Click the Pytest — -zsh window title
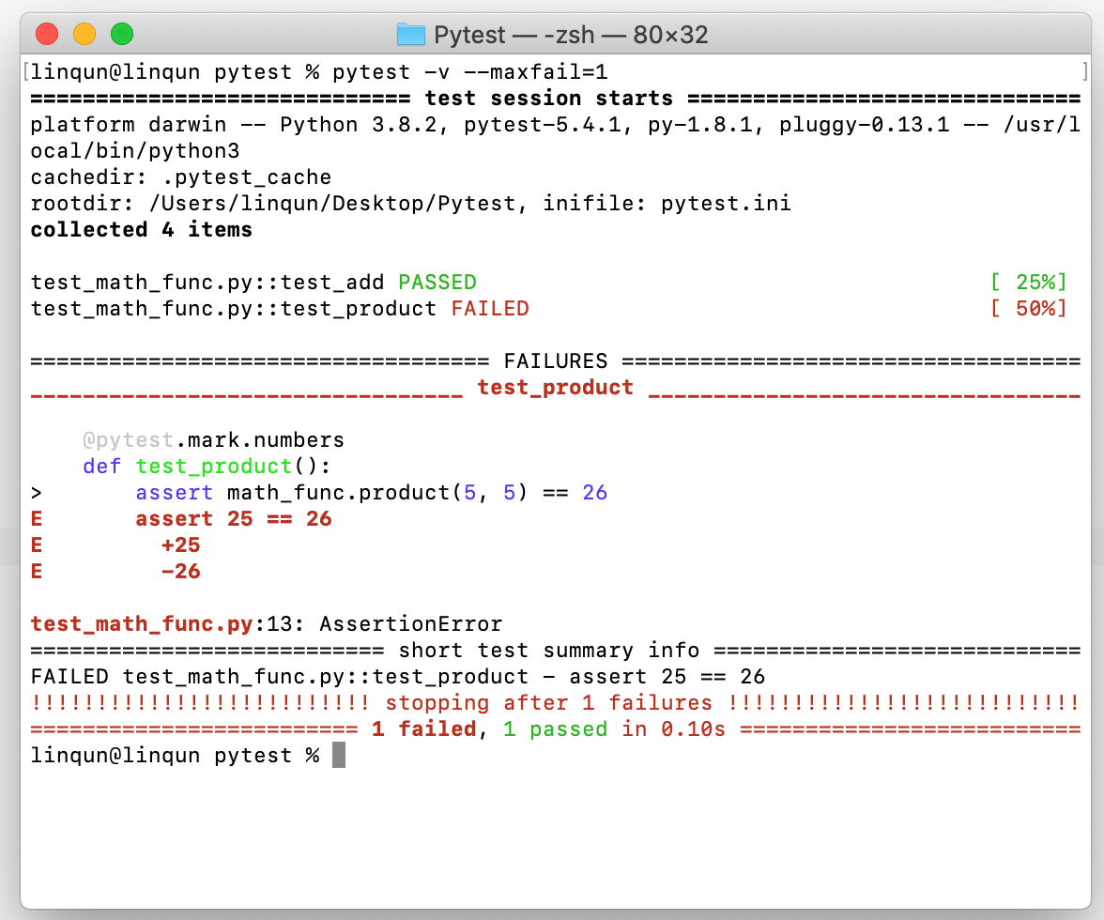The image size is (1104, 920). click(x=566, y=34)
